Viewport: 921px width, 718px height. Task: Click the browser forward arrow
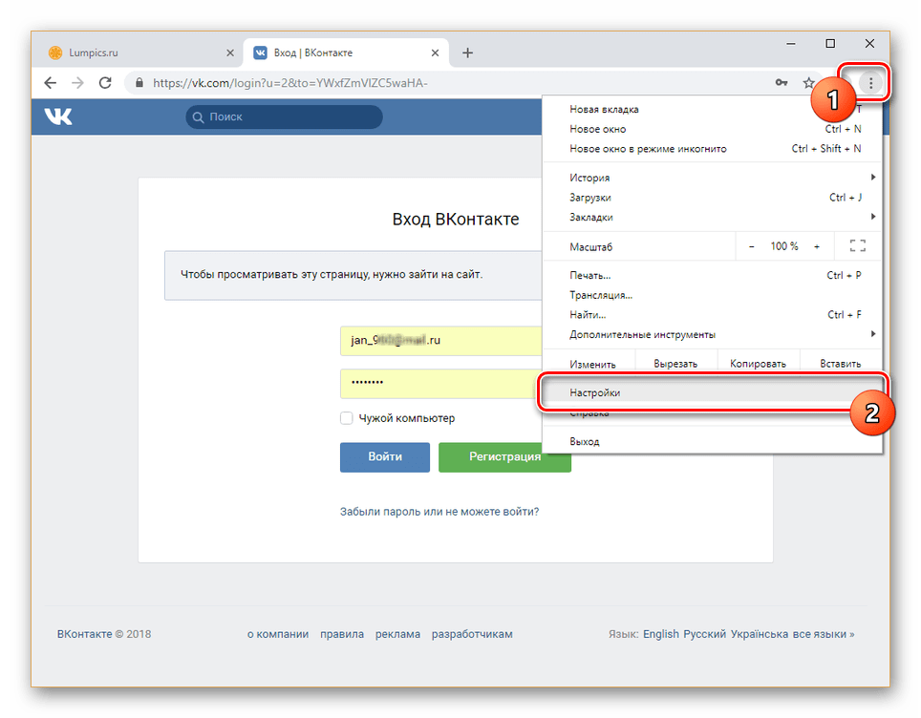point(77,83)
